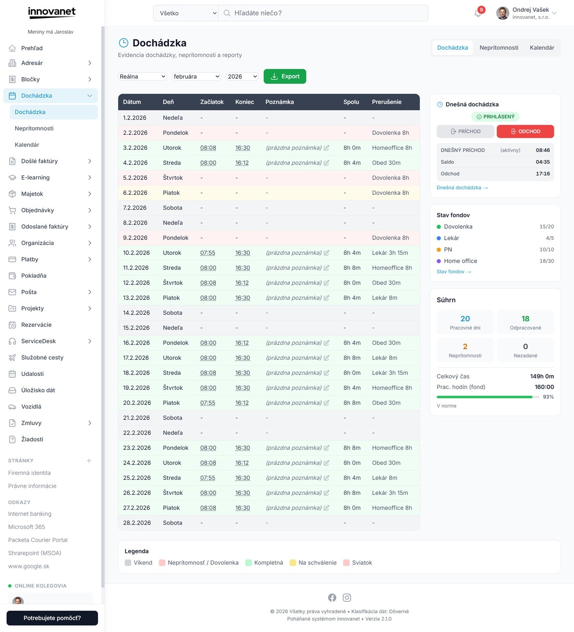
Task: Click the ServiceDesk headset icon
Action: pos(12,341)
